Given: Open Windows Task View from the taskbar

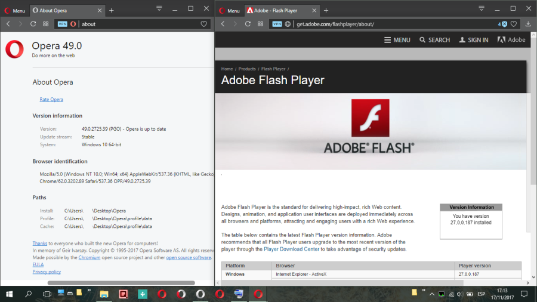Looking at the screenshot, I should tap(47, 294).
